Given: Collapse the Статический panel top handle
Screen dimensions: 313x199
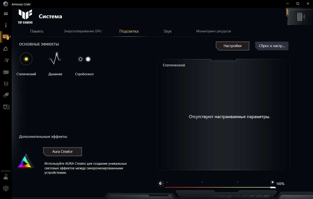Looking at the screenshot, I should coord(223,60).
